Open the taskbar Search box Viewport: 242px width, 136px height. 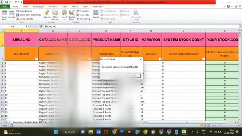coord(70,132)
